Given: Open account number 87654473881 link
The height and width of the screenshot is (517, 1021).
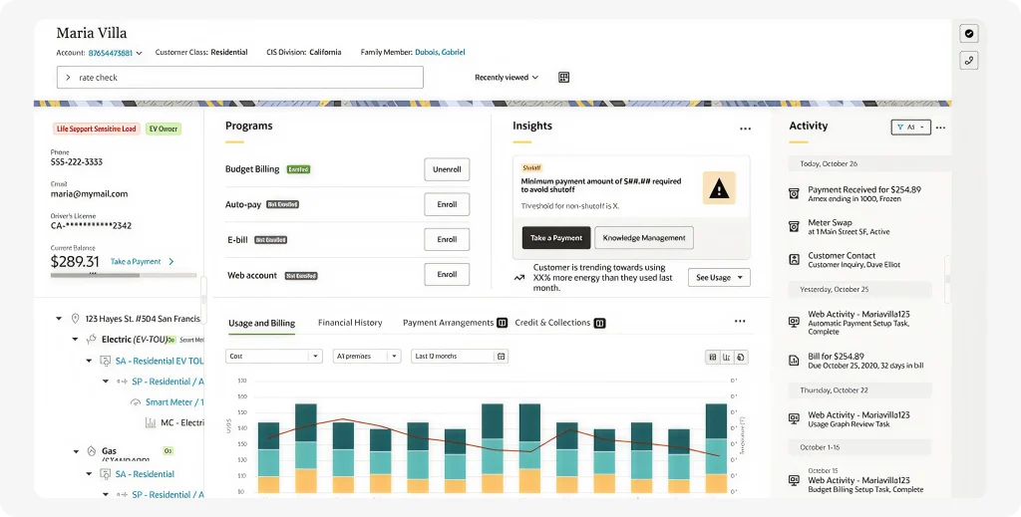Looking at the screenshot, I should pyautogui.click(x=111, y=53).
